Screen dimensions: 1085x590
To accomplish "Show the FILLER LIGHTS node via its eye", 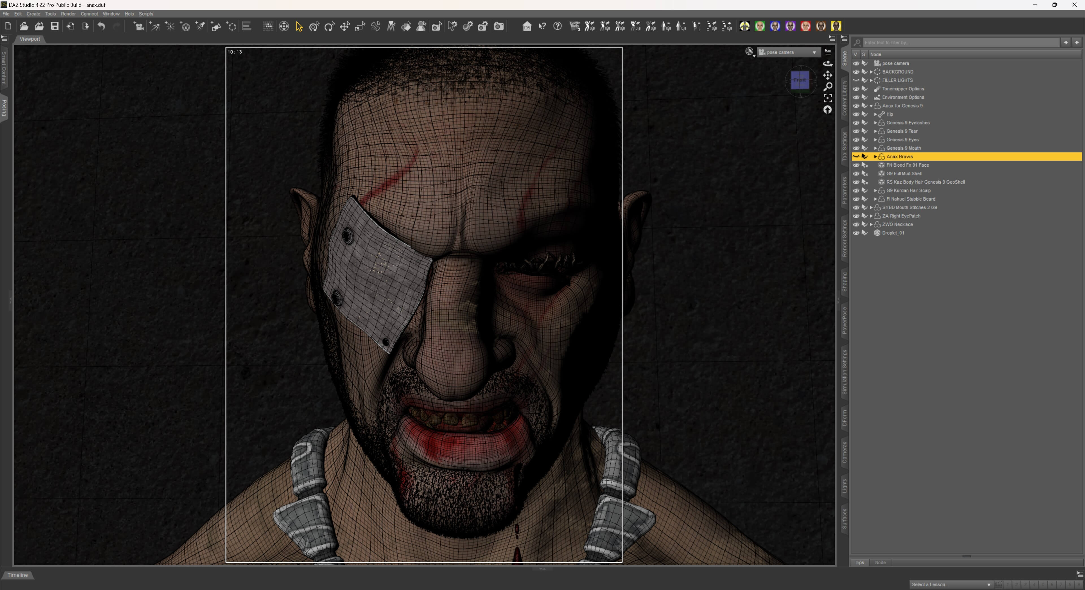I will tap(856, 80).
